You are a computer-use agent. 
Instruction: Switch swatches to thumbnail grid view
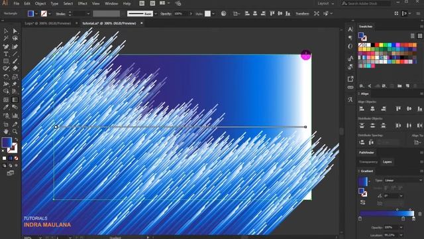coord(419,36)
